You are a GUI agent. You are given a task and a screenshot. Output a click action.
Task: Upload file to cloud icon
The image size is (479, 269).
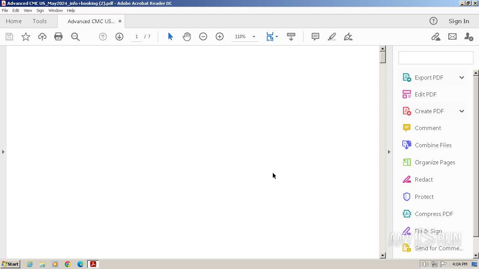coord(42,37)
